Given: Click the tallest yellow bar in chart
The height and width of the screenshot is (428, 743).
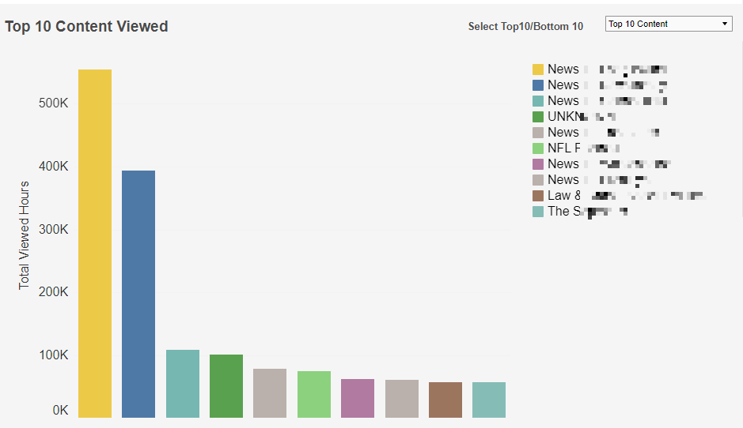Looking at the screenshot, I should pos(95,243).
